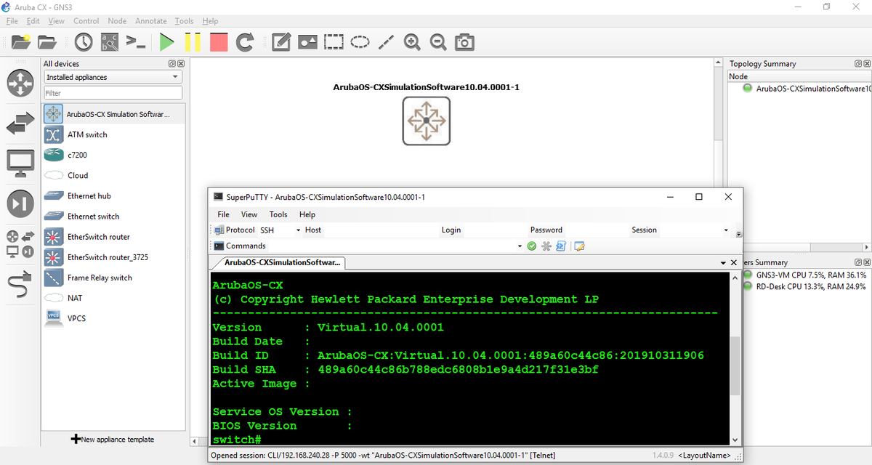Start all nodes with green play
Image resolution: width=872 pixels, height=465 pixels.
(x=166, y=42)
